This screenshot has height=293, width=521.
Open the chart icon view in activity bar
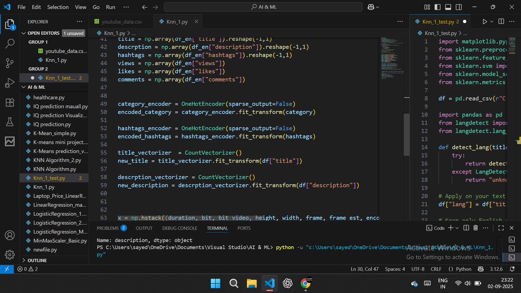tap(10, 142)
